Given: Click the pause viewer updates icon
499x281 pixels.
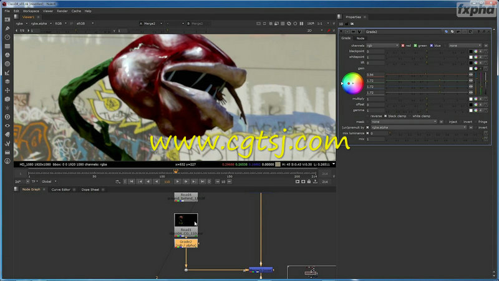Looking at the screenshot, I should tap(301, 24).
